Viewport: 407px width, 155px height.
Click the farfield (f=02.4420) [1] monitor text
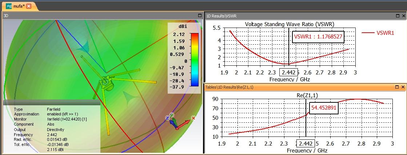coord(67,119)
